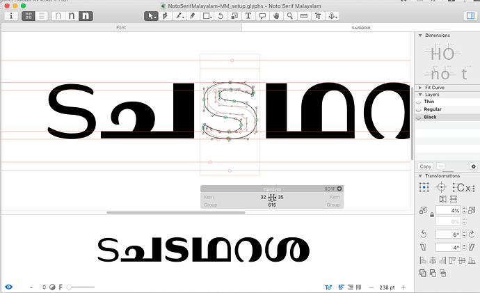Open the layers gear menu
This screenshot has width=480, height=293.
[x=474, y=166]
